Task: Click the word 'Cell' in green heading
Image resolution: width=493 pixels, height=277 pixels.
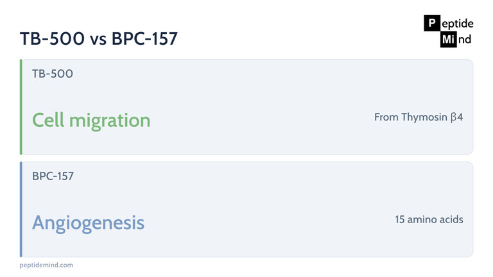Action: [x=48, y=120]
